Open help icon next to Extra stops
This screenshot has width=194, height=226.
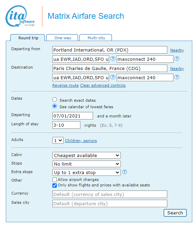[x=125, y=172]
